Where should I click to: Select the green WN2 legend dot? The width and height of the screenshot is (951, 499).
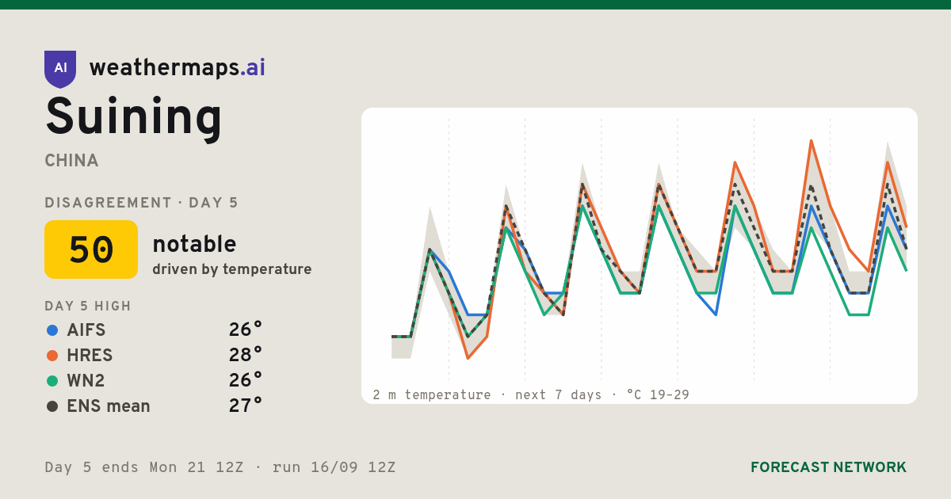pyautogui.click(x=52, y=381)
